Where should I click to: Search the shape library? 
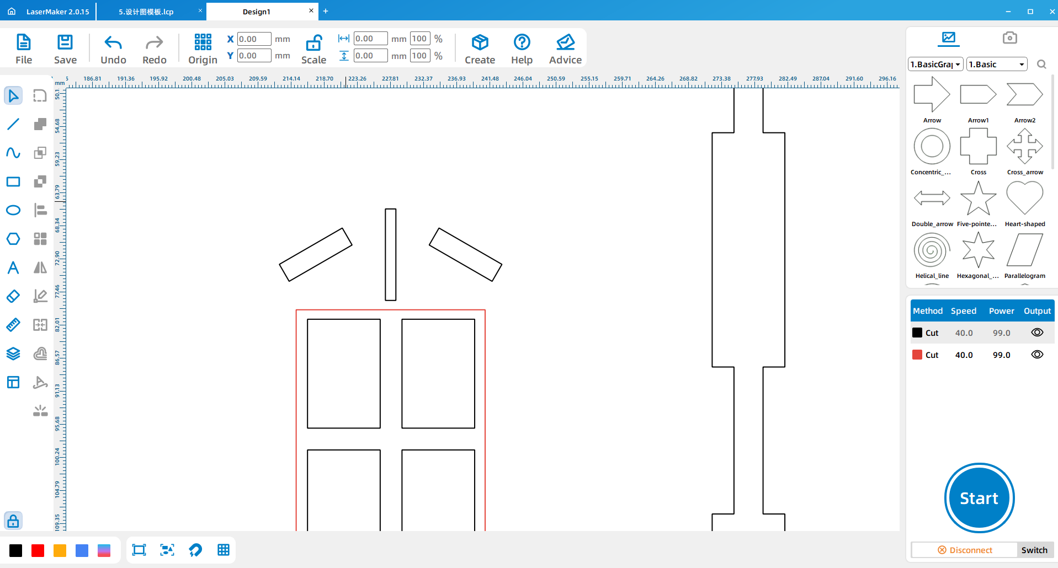[x=1041, y=65]
